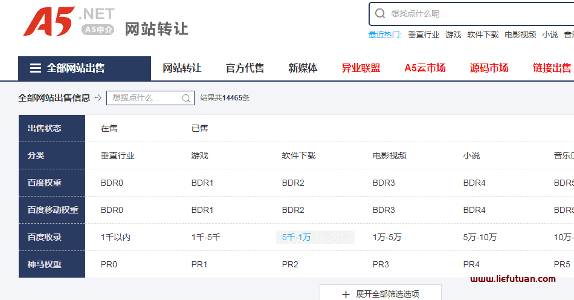This screenshot has height=300, width=574.
Task: Click the 垂直行业 hot search link
Action: (x=424, y=34)
